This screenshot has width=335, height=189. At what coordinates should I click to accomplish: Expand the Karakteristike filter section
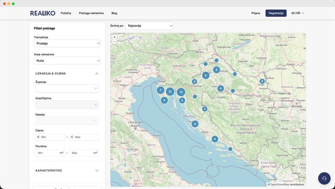pyautogui.click(x=67, y=170)
